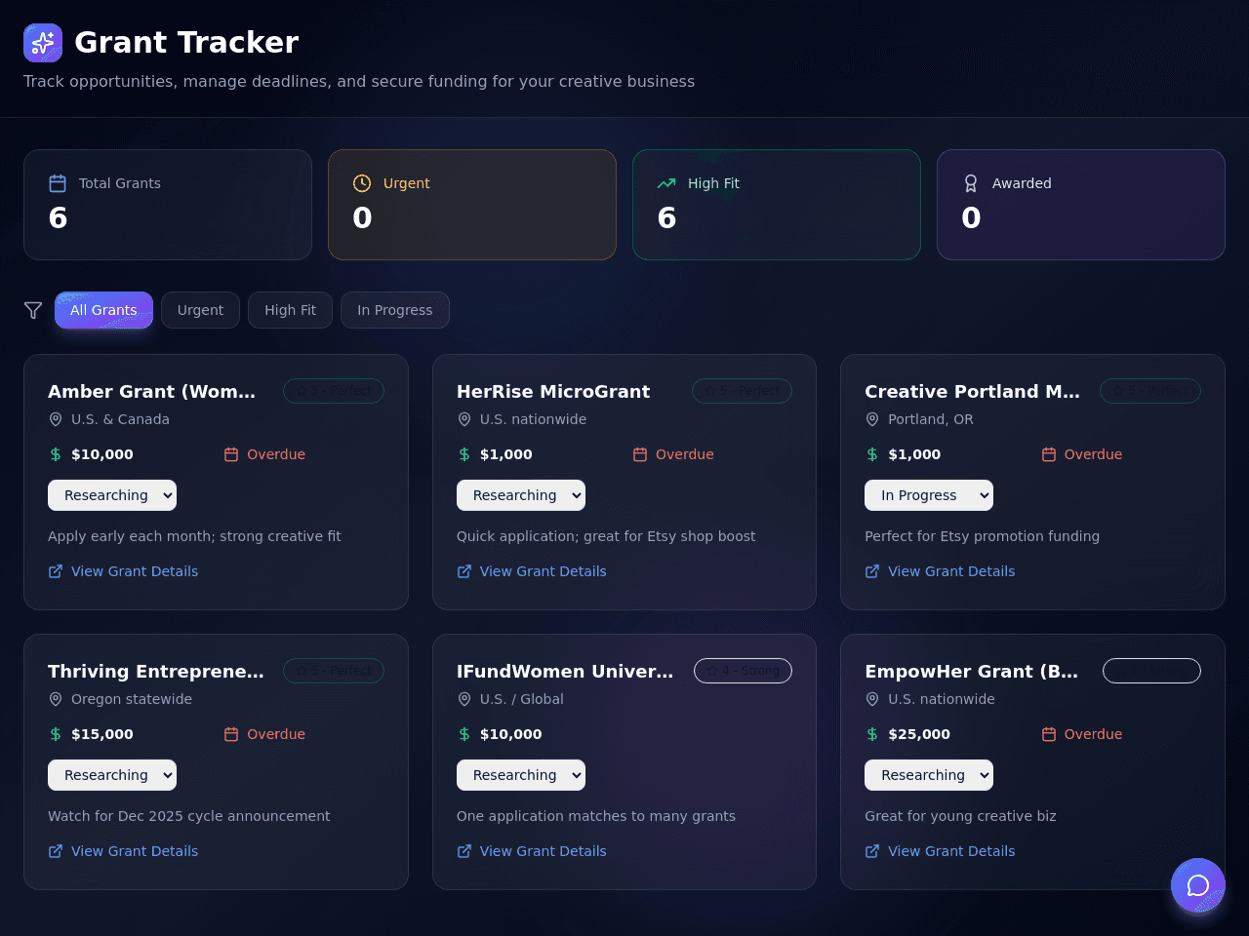Click the filter funnel icon
This screenshot has height=936, width=1249.
coord(33,310)
